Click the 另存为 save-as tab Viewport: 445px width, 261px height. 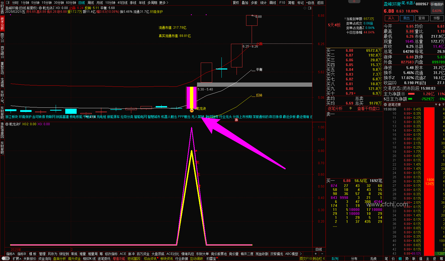(x=53, y=254)
